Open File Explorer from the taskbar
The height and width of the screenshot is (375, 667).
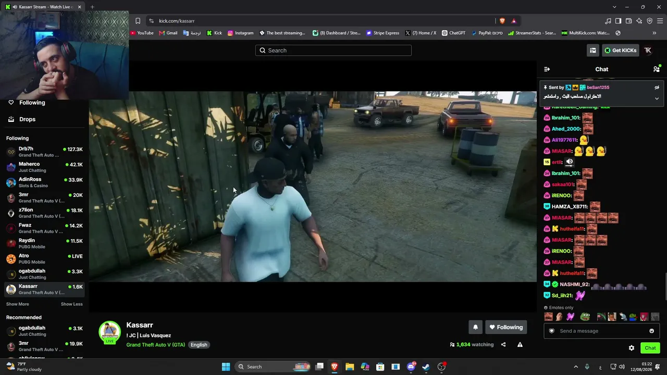tap(350, 367)
